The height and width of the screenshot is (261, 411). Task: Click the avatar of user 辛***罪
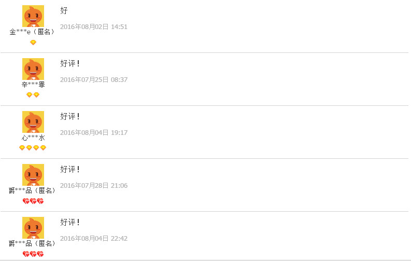(33, 68)
